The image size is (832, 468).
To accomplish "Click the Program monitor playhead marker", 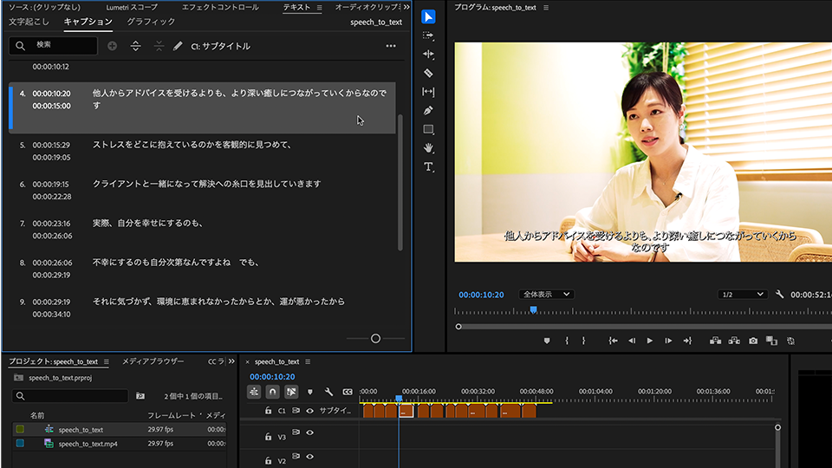I will pyautogui.click(x=533, y=309).
